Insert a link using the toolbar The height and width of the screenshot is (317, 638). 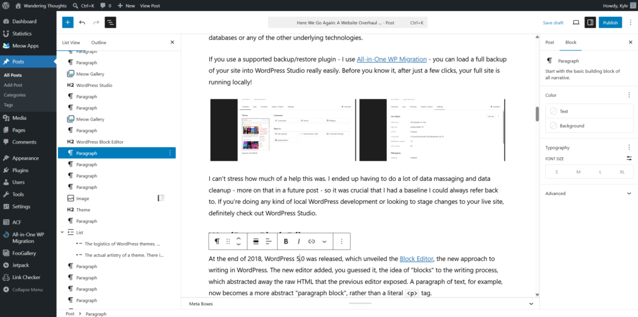pos(312,242)
